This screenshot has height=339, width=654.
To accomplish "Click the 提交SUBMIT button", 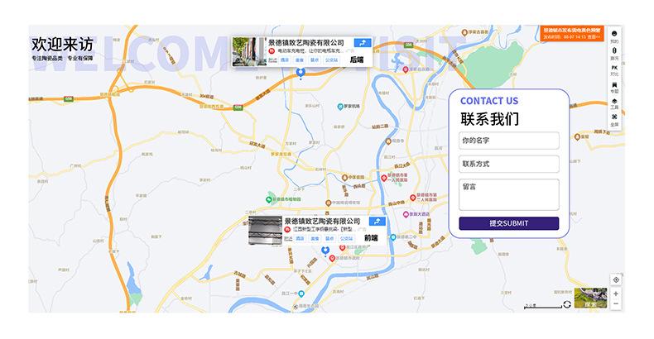I will coord(509,223).
